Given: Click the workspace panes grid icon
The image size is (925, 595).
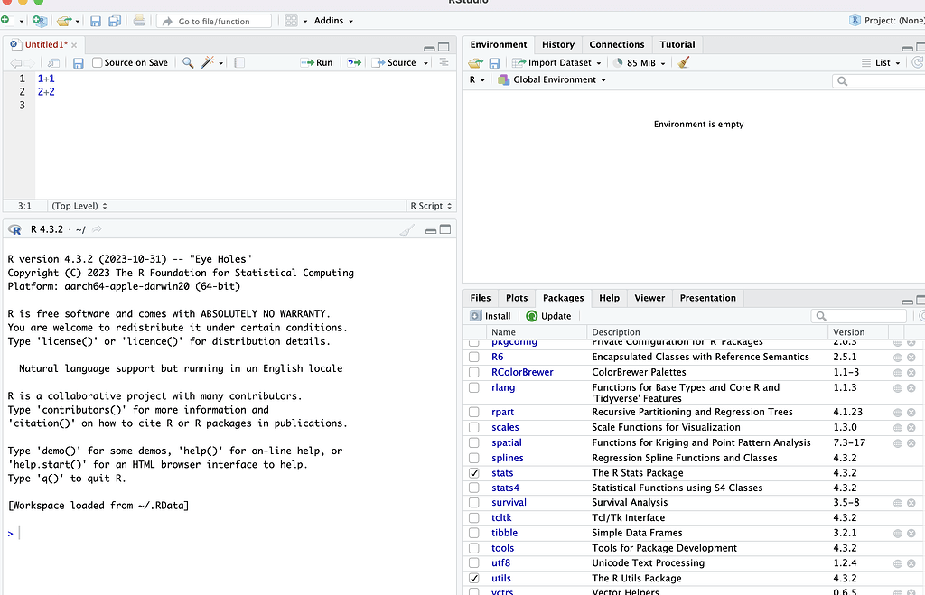Looking at the screenshot, I should click(291, 21).
